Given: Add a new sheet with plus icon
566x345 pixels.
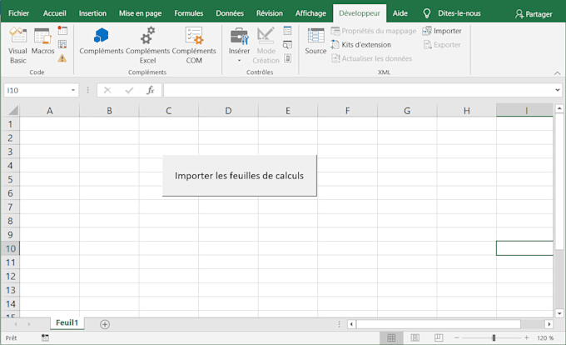Looking at the screenshot, I should 105,324.
